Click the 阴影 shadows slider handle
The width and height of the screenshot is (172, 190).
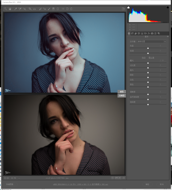pyautogui.click(x=148, y=77)
